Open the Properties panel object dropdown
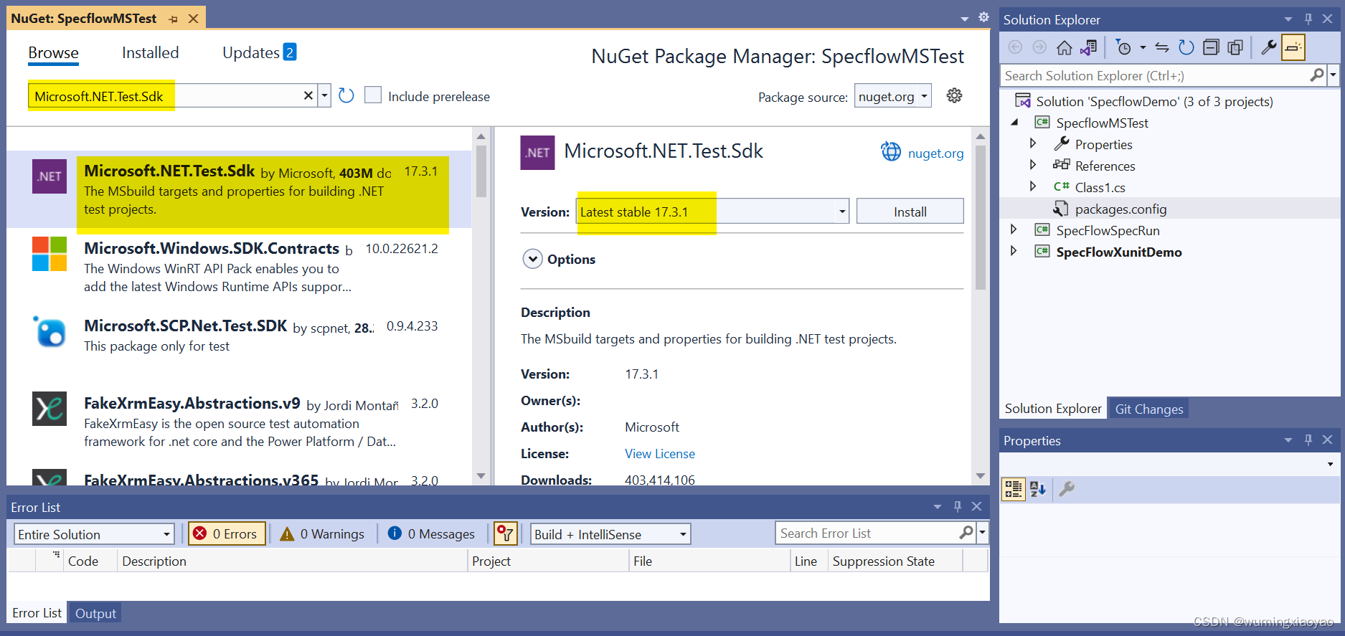 tap(1329, 464)
